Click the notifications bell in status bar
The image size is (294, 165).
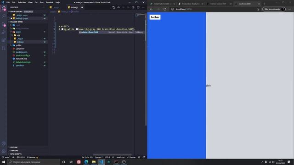pyautogui.click(x=144, y=157)
